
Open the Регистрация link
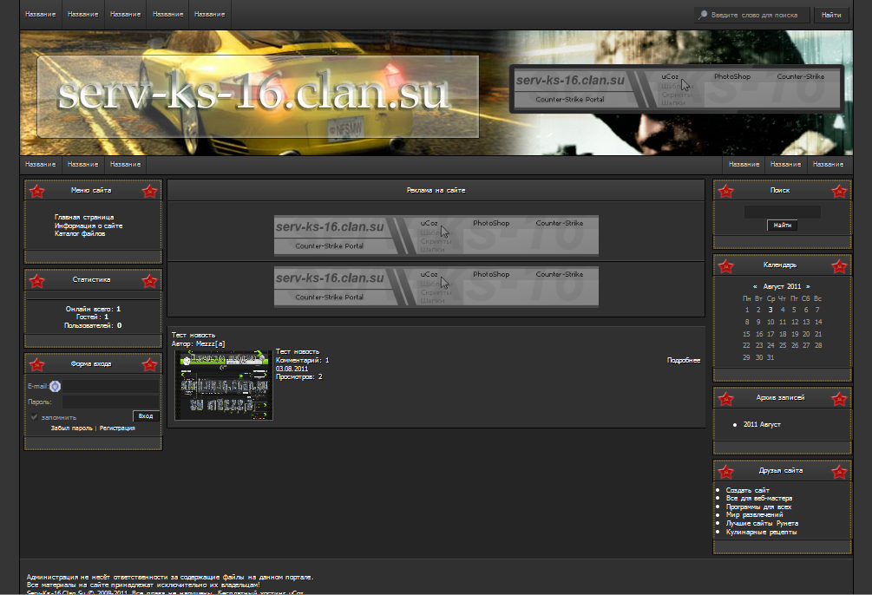click(117, 428)
